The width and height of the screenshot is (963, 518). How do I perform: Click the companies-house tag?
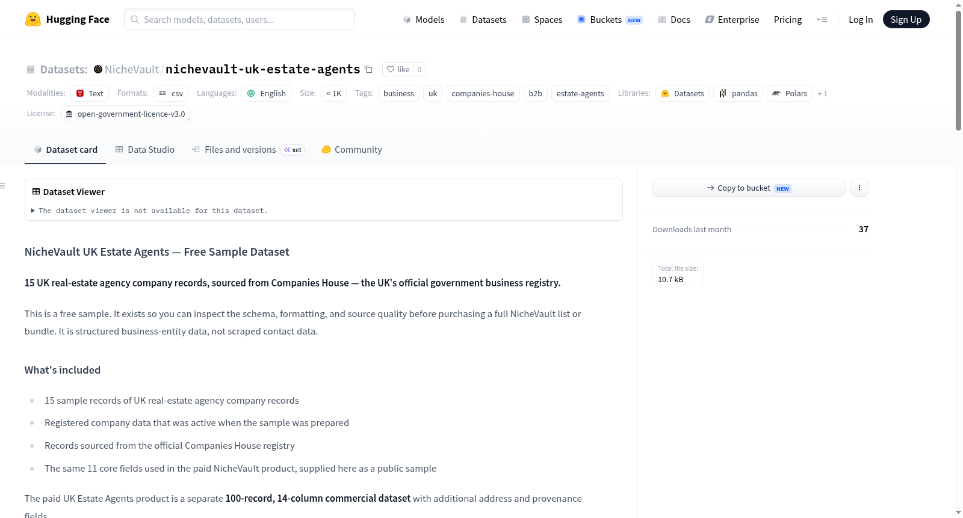(x=483, y=93)
